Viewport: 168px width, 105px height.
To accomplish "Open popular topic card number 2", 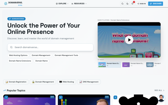I will [x=84, y=100].
